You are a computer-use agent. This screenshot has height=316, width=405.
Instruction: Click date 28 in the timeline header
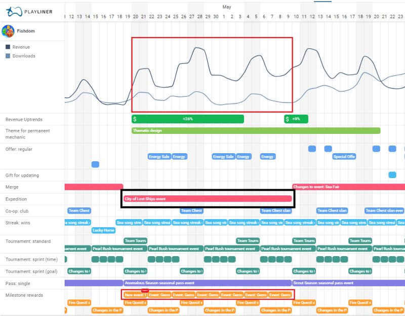pos(199,17)
